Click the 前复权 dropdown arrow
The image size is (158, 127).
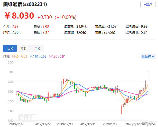pos(153,57)
